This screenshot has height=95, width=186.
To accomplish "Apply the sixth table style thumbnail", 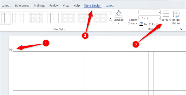I will pos(84,18).
